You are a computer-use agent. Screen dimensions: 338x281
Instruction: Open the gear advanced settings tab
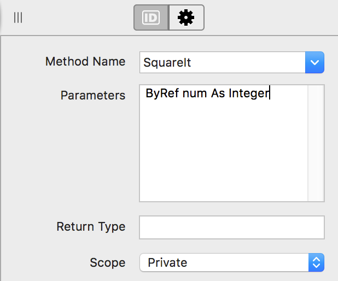(x=186, y=18)
